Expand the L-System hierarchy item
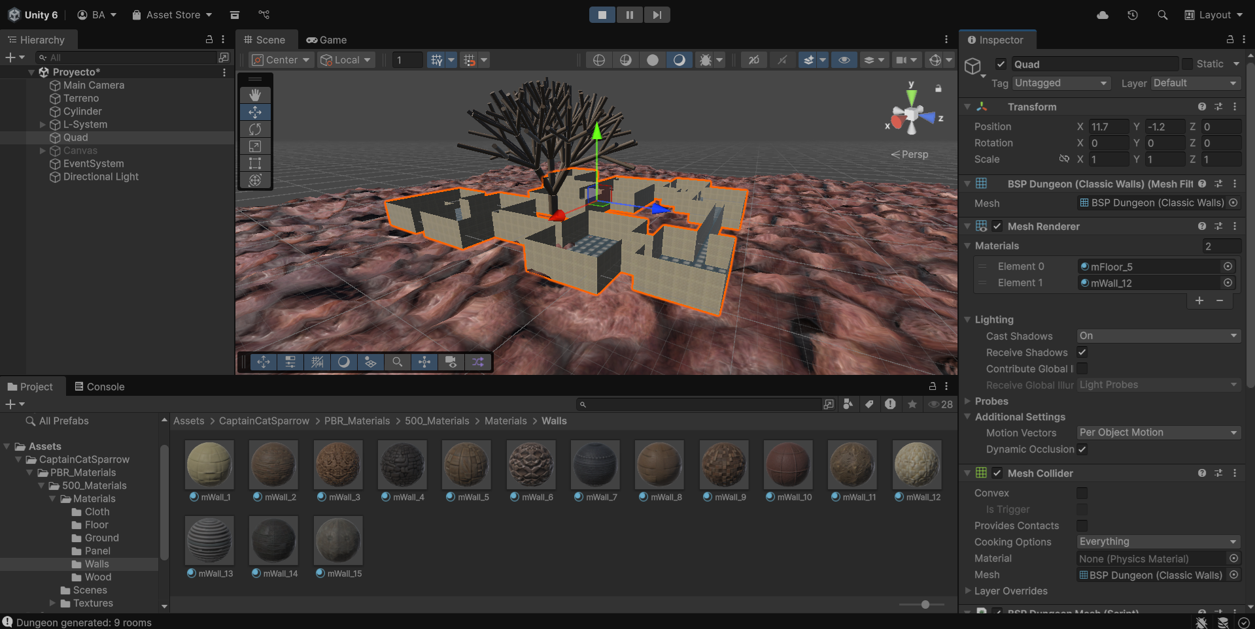Screen dimensions: 1255x629 pyautogui.click(x=43, y=124)
